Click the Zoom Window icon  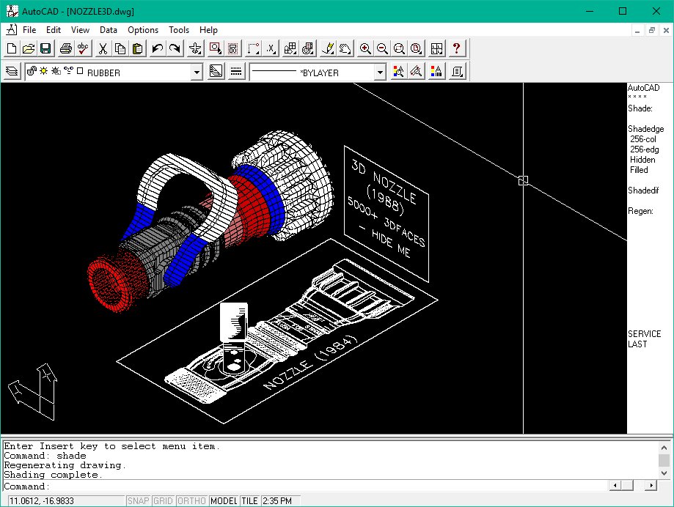coord(399,48)
